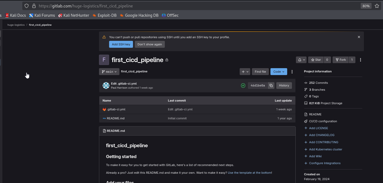Open the Edit .gitlab-ci.yml commit title
383x183 pixels.
pos(124,84)
